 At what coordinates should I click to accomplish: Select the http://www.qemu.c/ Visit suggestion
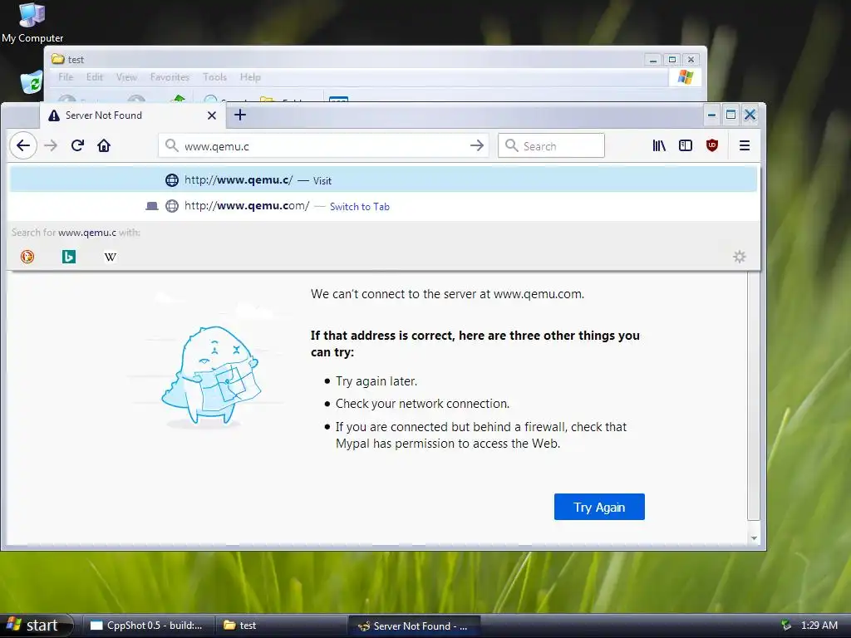pos(383,179)
